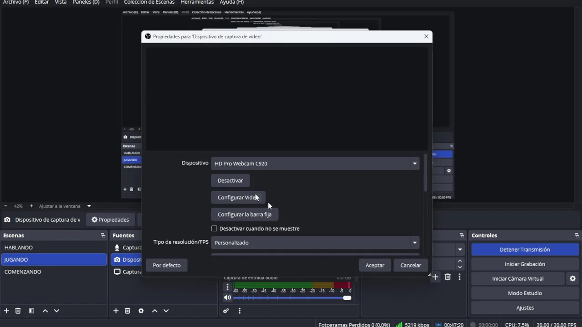
Task: Click the '5219 kbps' bitrate status
Action: point(417,325)
